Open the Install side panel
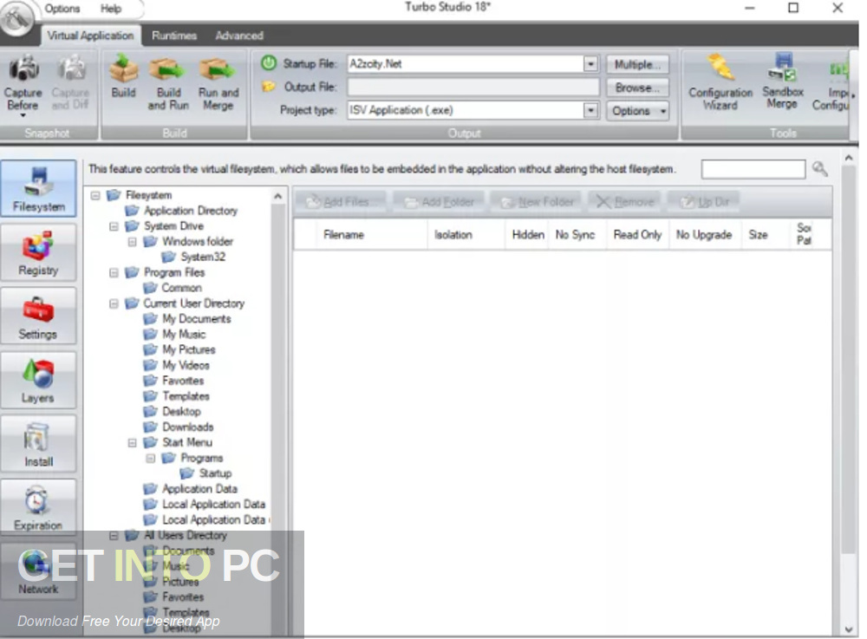Viewport: 867px width, 639px height. [39, 443]
